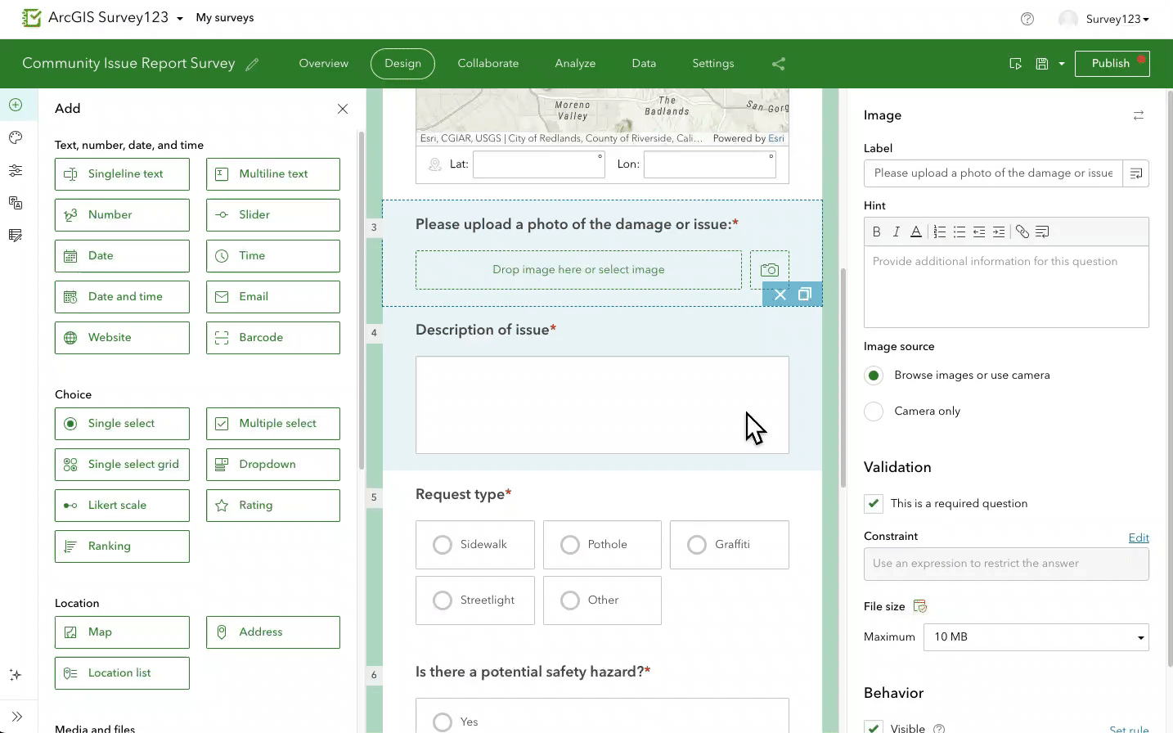
Task: Expand the save options chevron
Action: (1060, 63)
